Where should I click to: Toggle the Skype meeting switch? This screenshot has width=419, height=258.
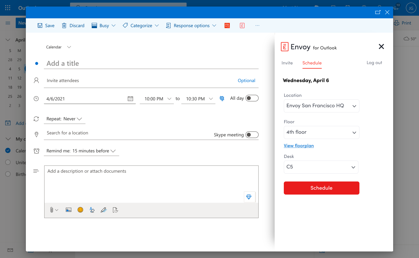252,135
